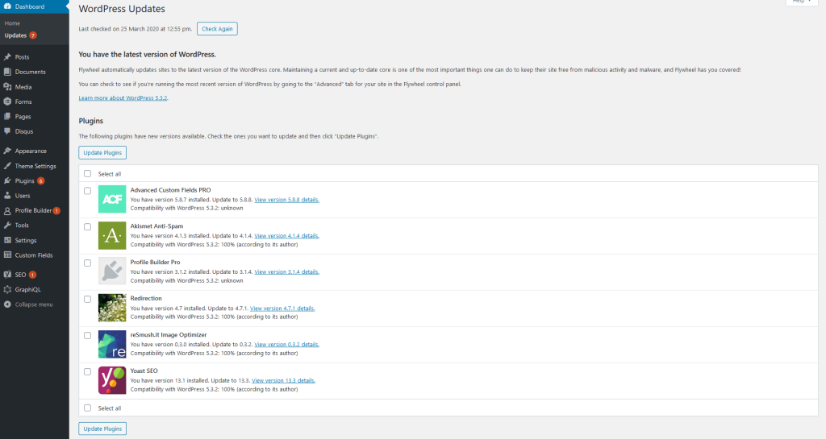The width and height of the screenshot is (826, 439).
Task: Open View version 0.3.2 details link
Action: click(286, 345)
